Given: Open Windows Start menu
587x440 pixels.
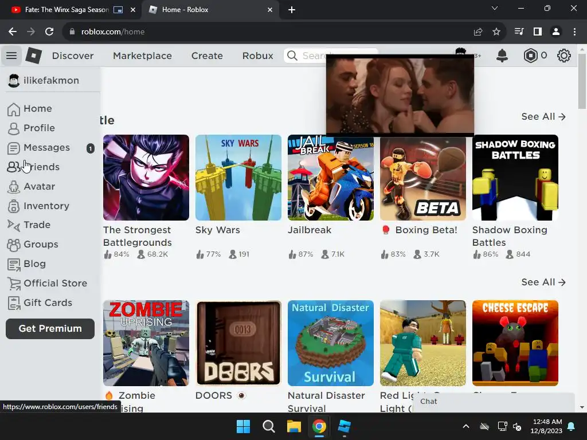Looking at the screenshot, I should [243, 426].
